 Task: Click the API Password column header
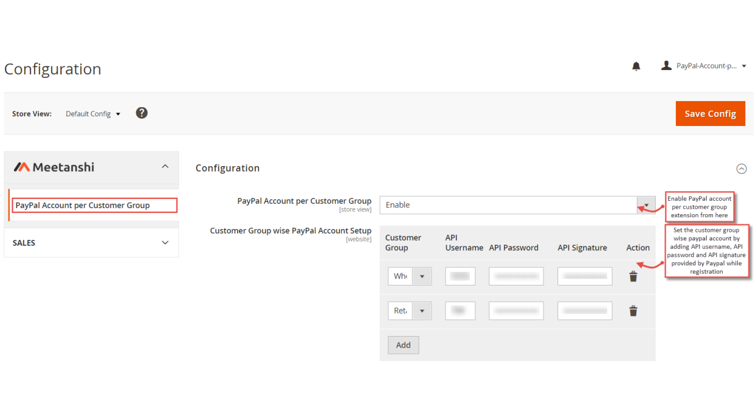514,248
